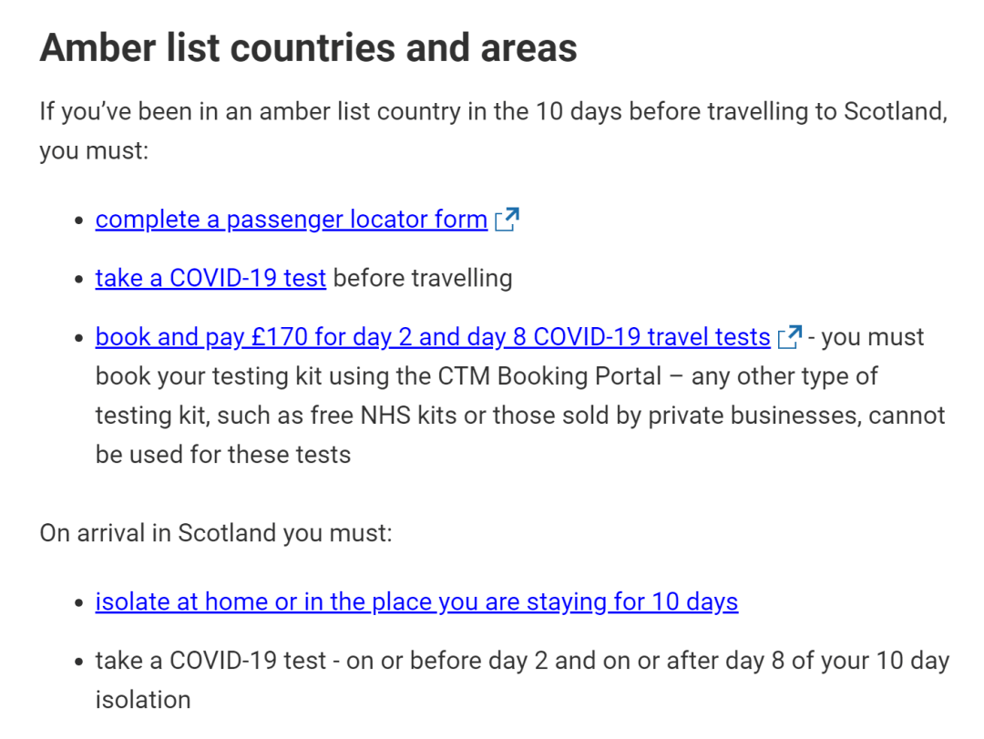Screen dimensions: 984x739
Task: Click bullet marker beside final COVID-19 test item
Action: (x=78, y=662)
